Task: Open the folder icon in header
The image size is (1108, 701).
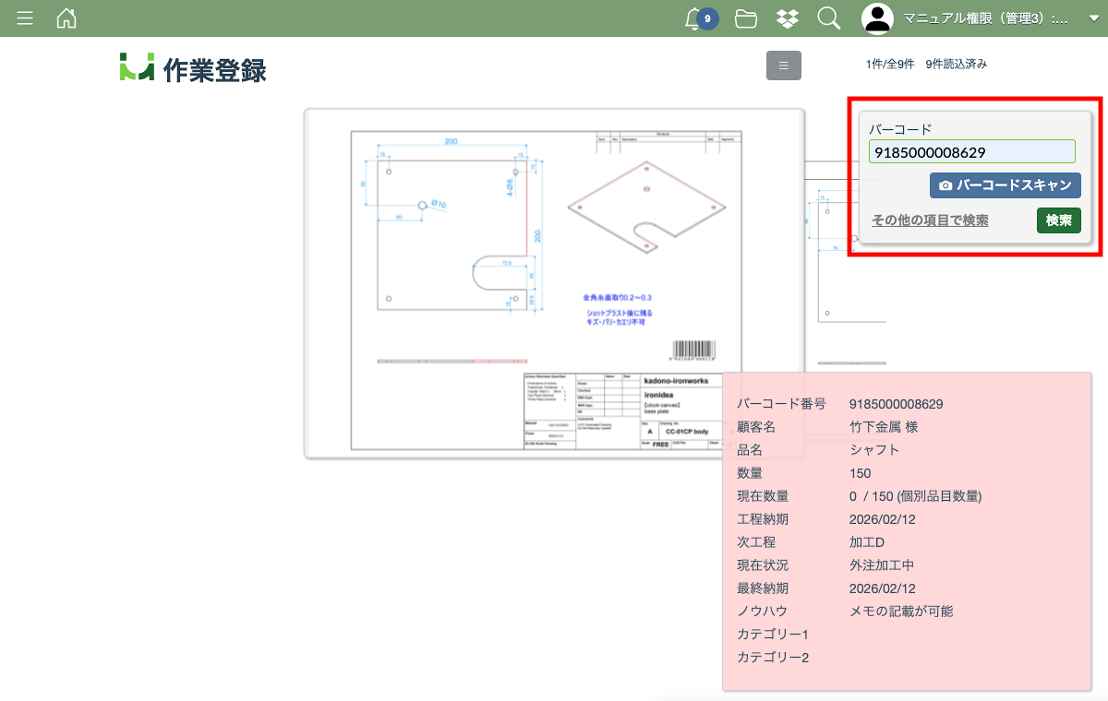Action: [x=746, y=18]
